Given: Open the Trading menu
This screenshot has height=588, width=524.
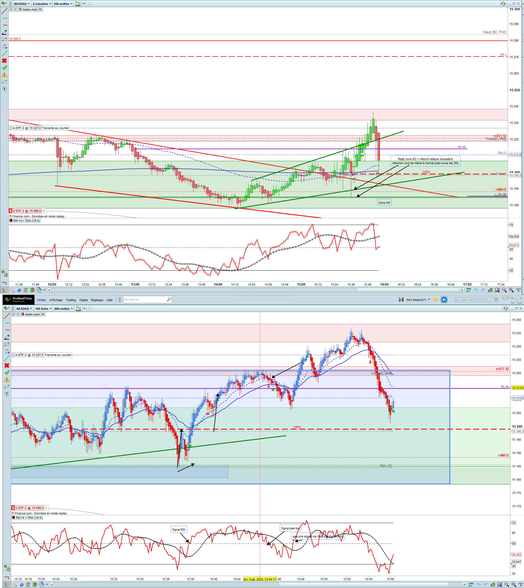Looking at the screenshot, I should [x=71, y=300].
